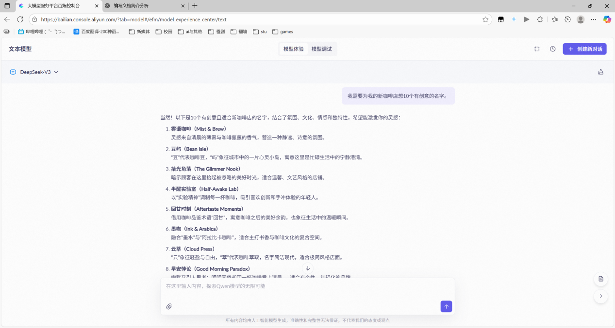Open the 新媒体 bookmarks folder
This screenshot has width=615, height=328.
tap(139, 31)
